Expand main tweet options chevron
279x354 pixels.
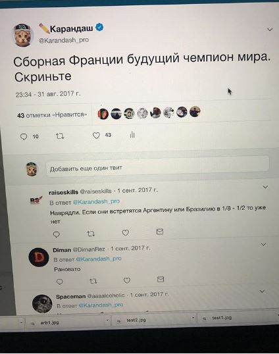click(270, 30)
